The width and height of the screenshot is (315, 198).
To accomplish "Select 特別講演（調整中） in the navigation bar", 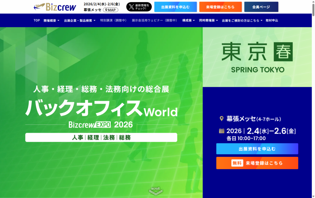I will (x=113, y=20).
